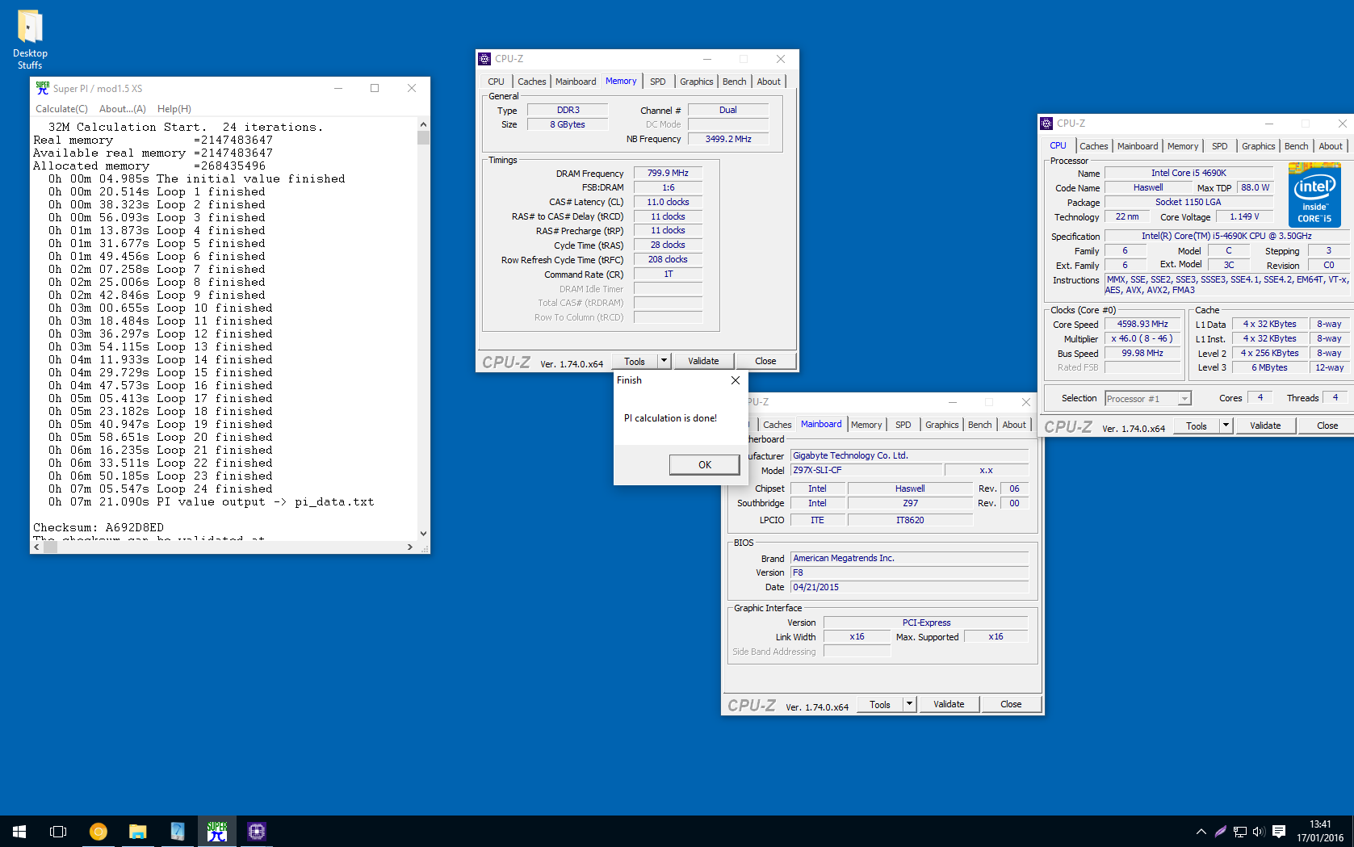
Task: Click the BIOS Date field 04/21/2015
Action: click(910, 587)
